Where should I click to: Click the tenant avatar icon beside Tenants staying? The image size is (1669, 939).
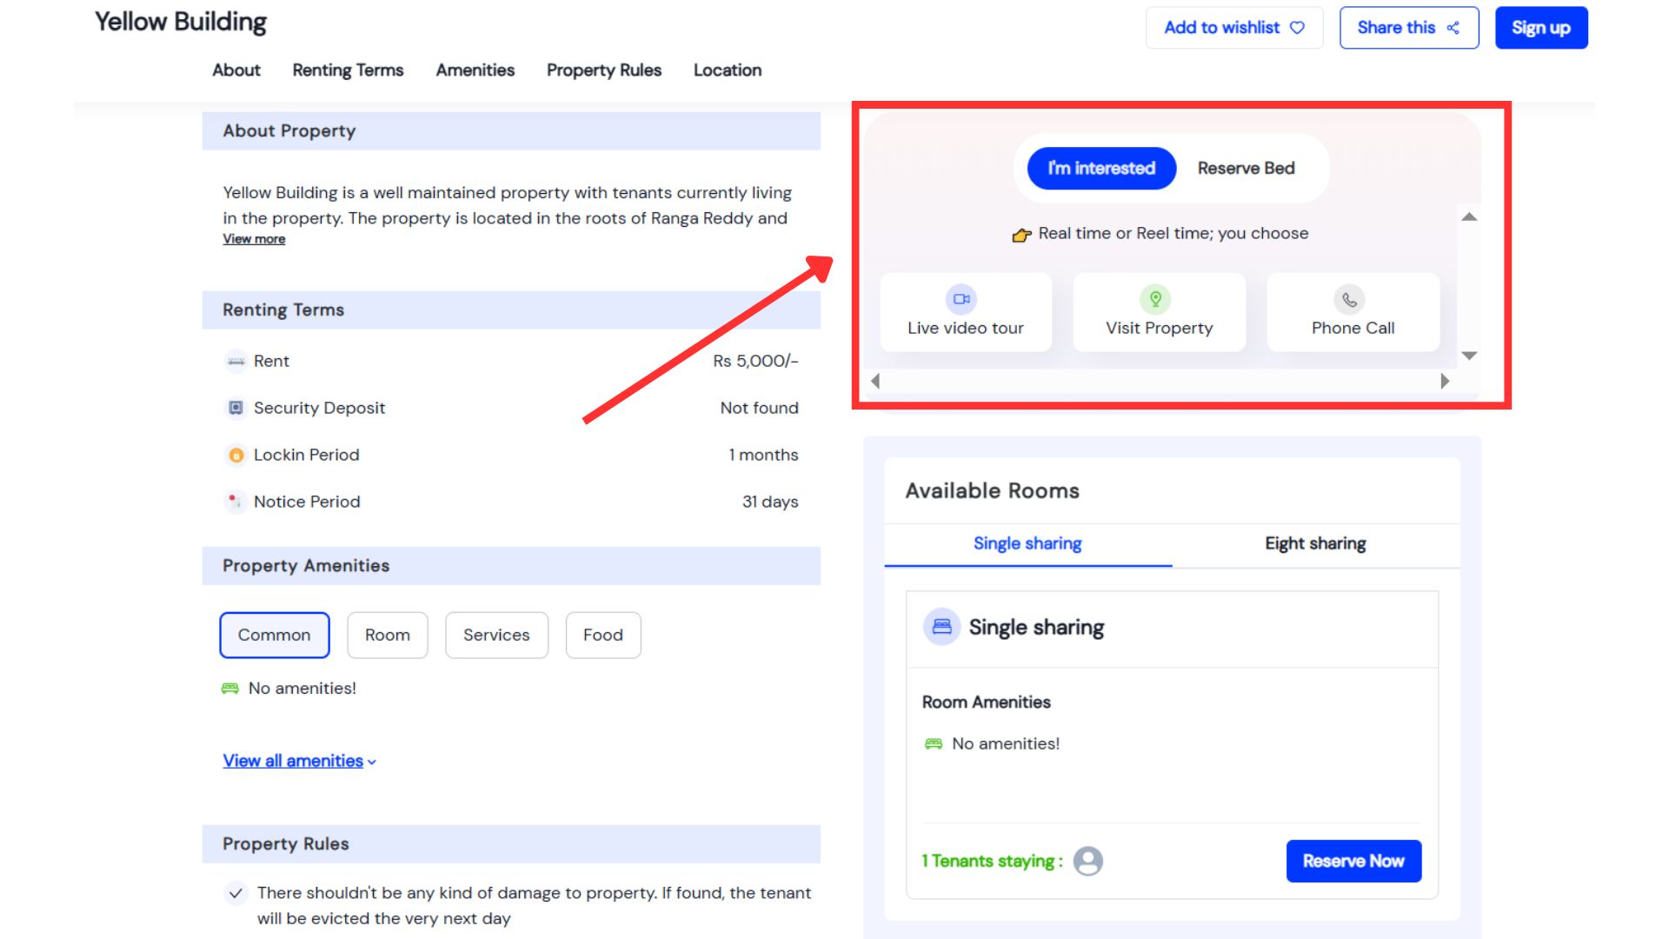tap(1087, 861)
